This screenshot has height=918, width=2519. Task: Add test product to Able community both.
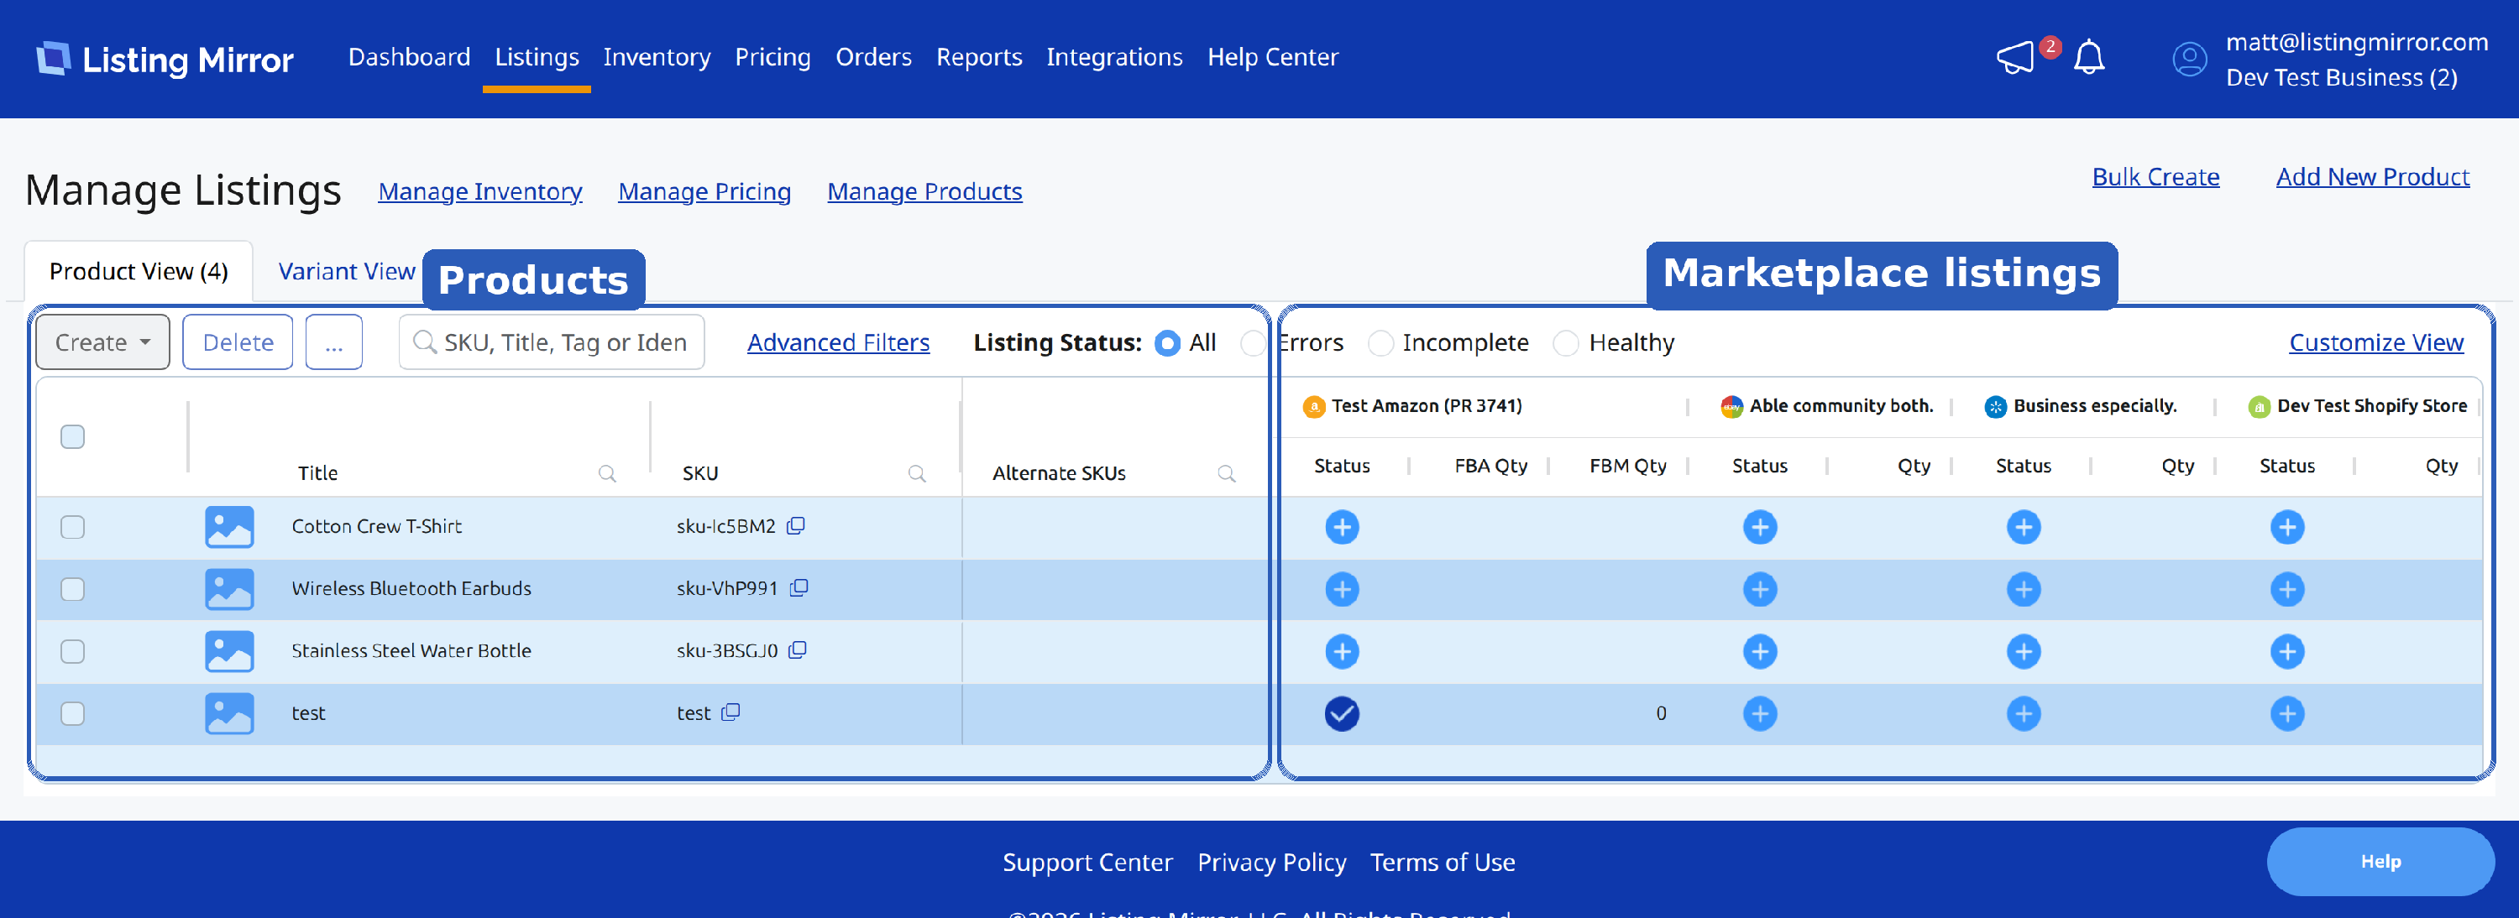click(x=1760, y=714)
